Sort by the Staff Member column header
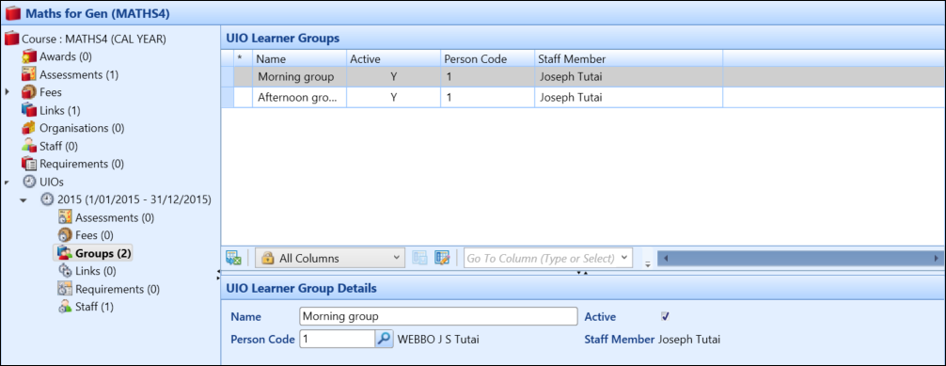Viewport: 946px width, 366px height. (629, 58)
